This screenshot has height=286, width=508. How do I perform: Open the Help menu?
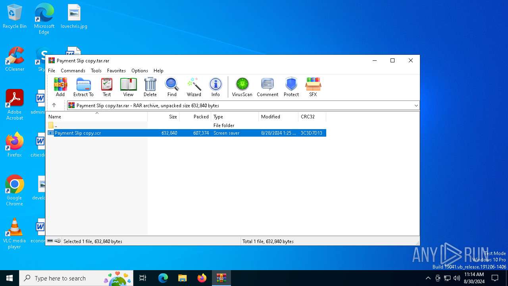coord(158,70)
